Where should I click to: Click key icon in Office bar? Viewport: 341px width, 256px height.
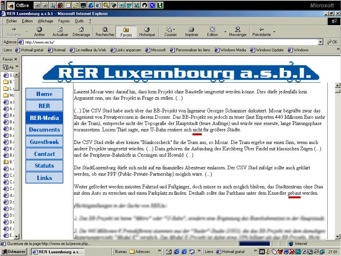coord(106,5)
